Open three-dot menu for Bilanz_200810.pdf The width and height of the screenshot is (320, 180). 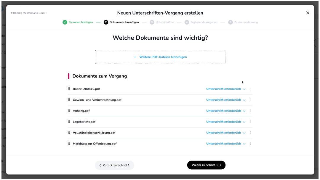[x=250, y=89]
